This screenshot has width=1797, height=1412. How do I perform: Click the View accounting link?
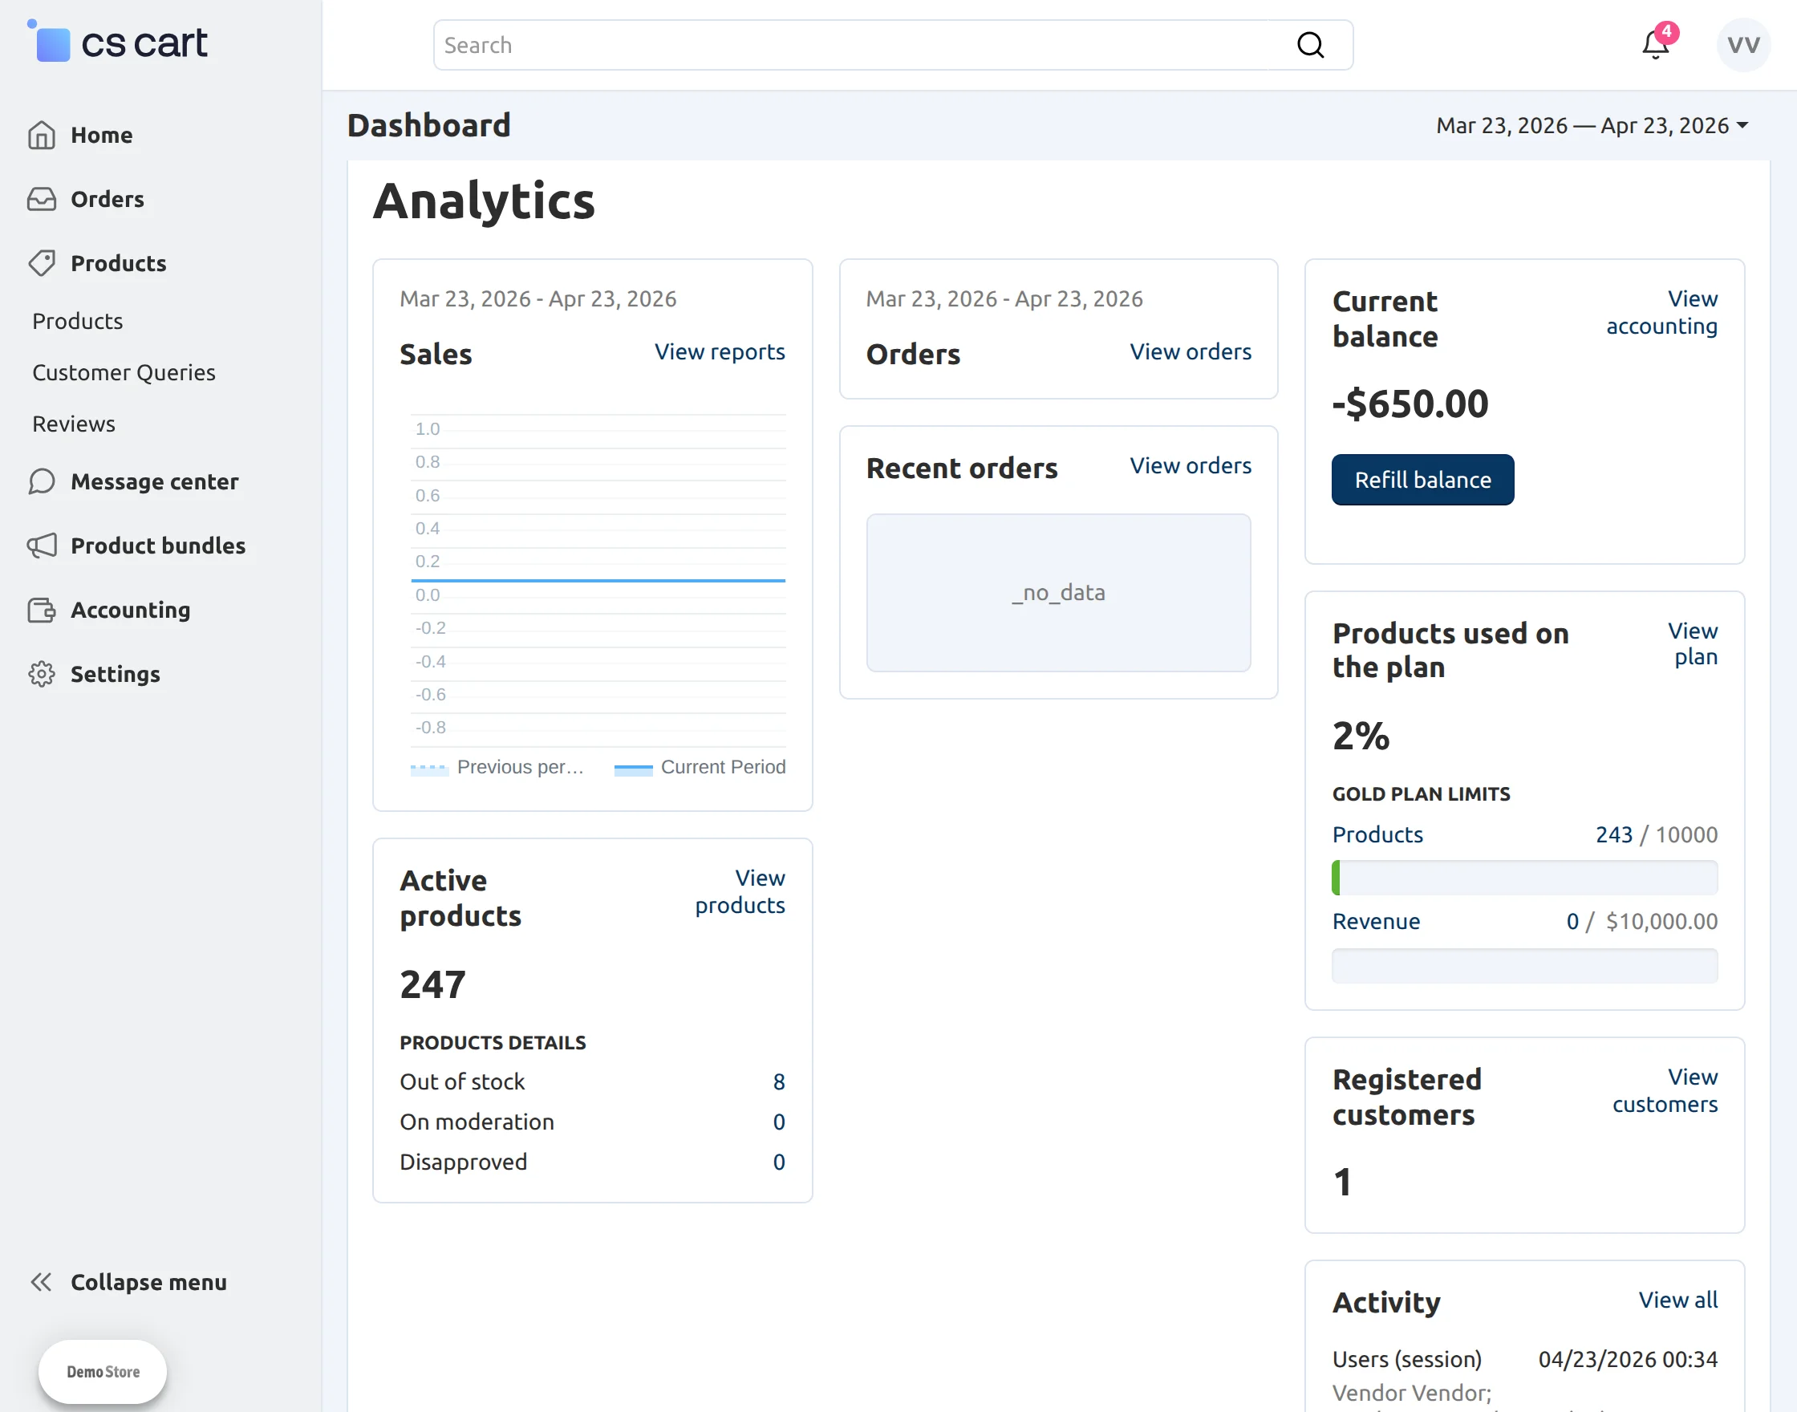(x=1662, y=311)
